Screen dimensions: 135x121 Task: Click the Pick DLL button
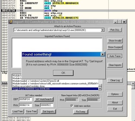(x=115, y=30)
